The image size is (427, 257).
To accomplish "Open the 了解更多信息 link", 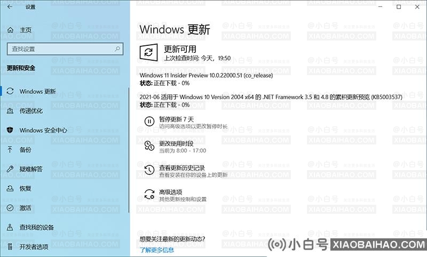I will pos(157,250).
